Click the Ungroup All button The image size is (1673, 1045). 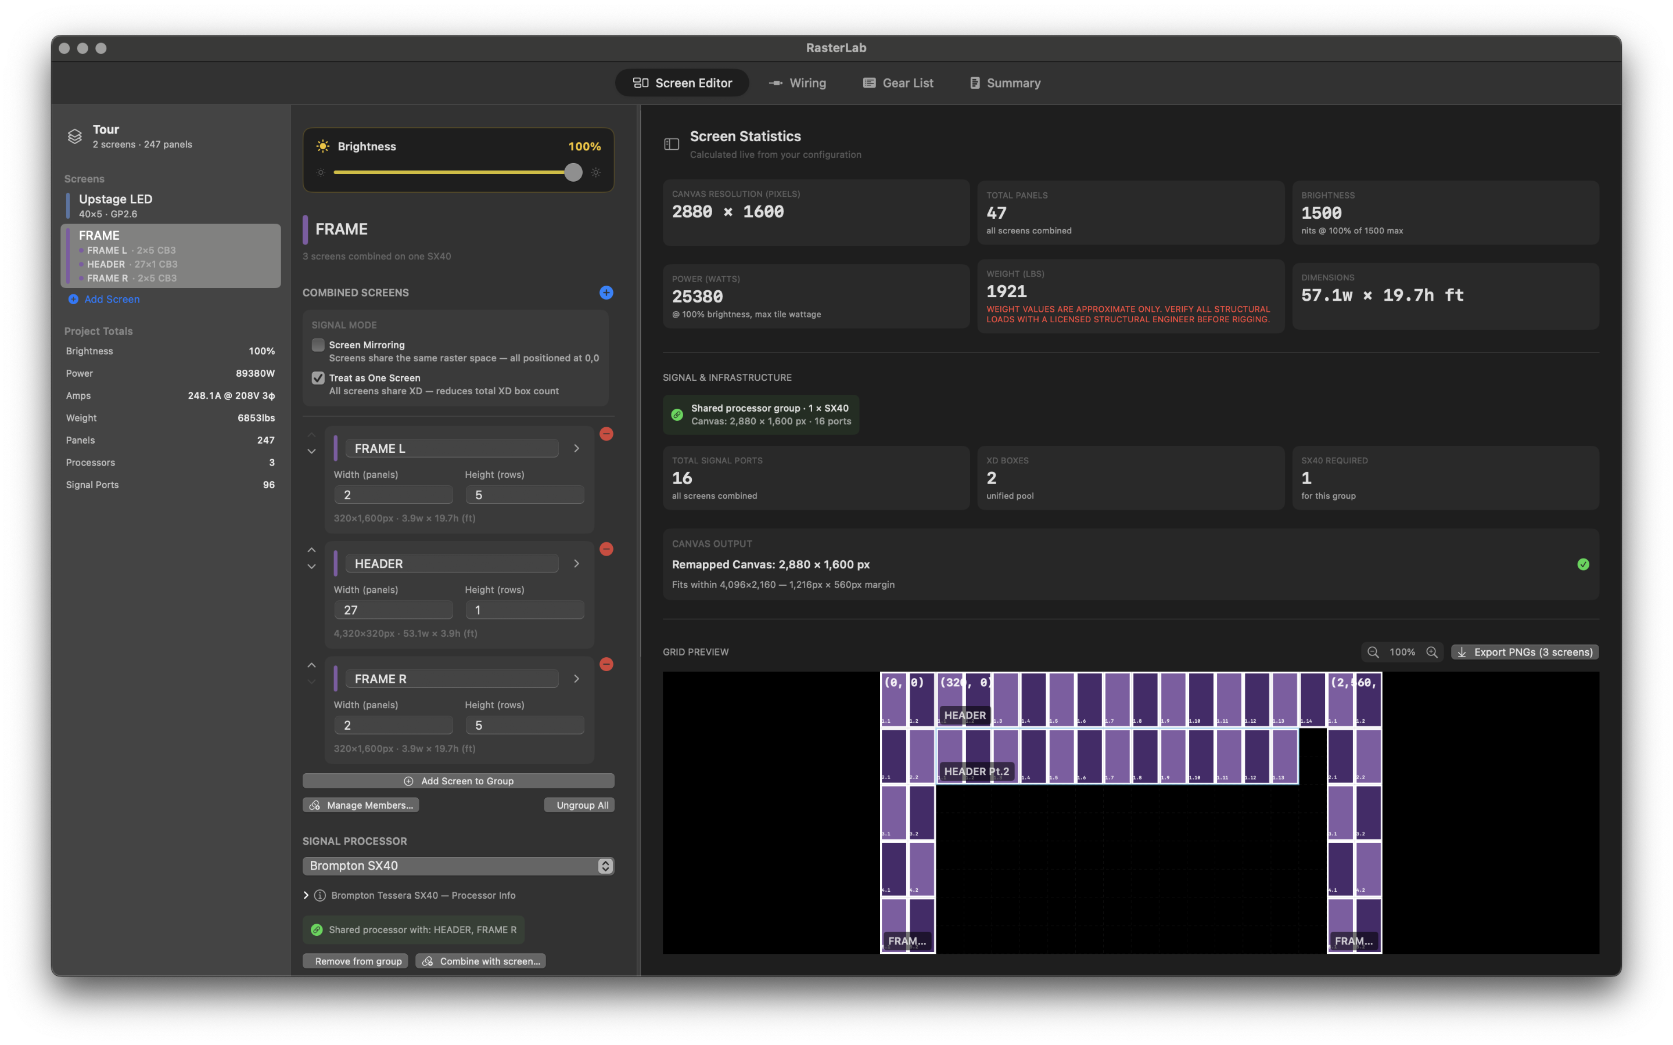pyautogui.click(x=579, y=805)
